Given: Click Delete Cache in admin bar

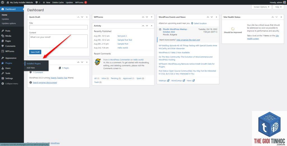Looking at the screenshot, I should (58, 2).
